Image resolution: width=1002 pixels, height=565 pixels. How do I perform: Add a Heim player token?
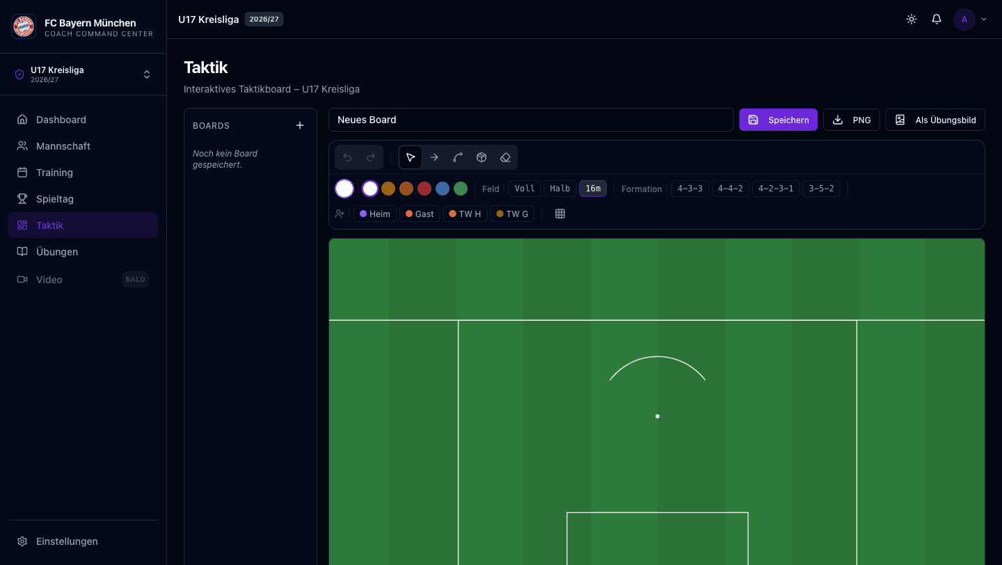tap(375, 214)
